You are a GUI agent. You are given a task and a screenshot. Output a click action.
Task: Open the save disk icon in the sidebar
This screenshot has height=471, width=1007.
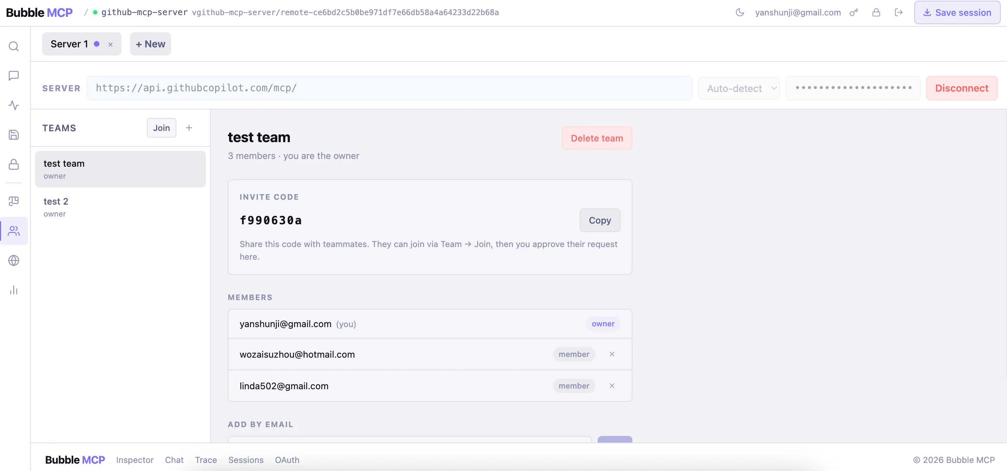14,135
